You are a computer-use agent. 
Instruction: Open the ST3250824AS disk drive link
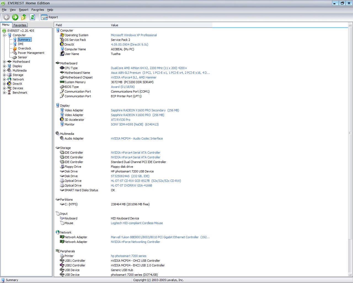130,176
